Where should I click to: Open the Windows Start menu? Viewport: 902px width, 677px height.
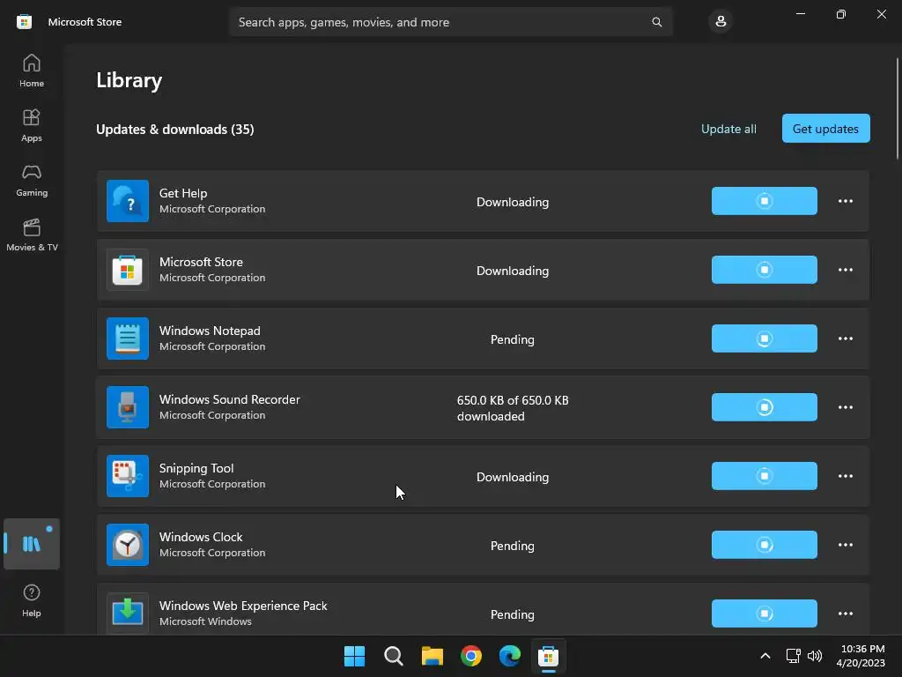(x=354, y=656)
